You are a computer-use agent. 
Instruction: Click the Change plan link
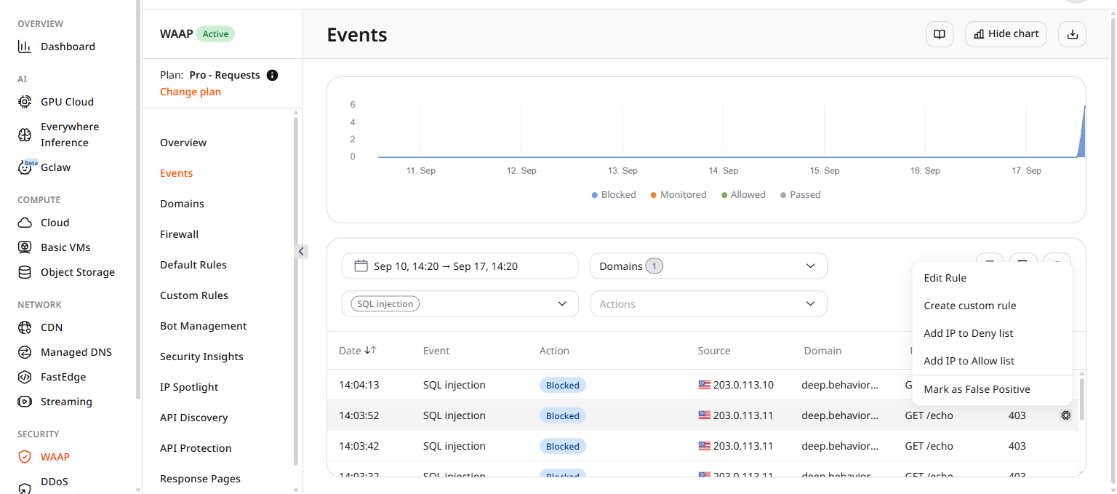tap(191, 92)
